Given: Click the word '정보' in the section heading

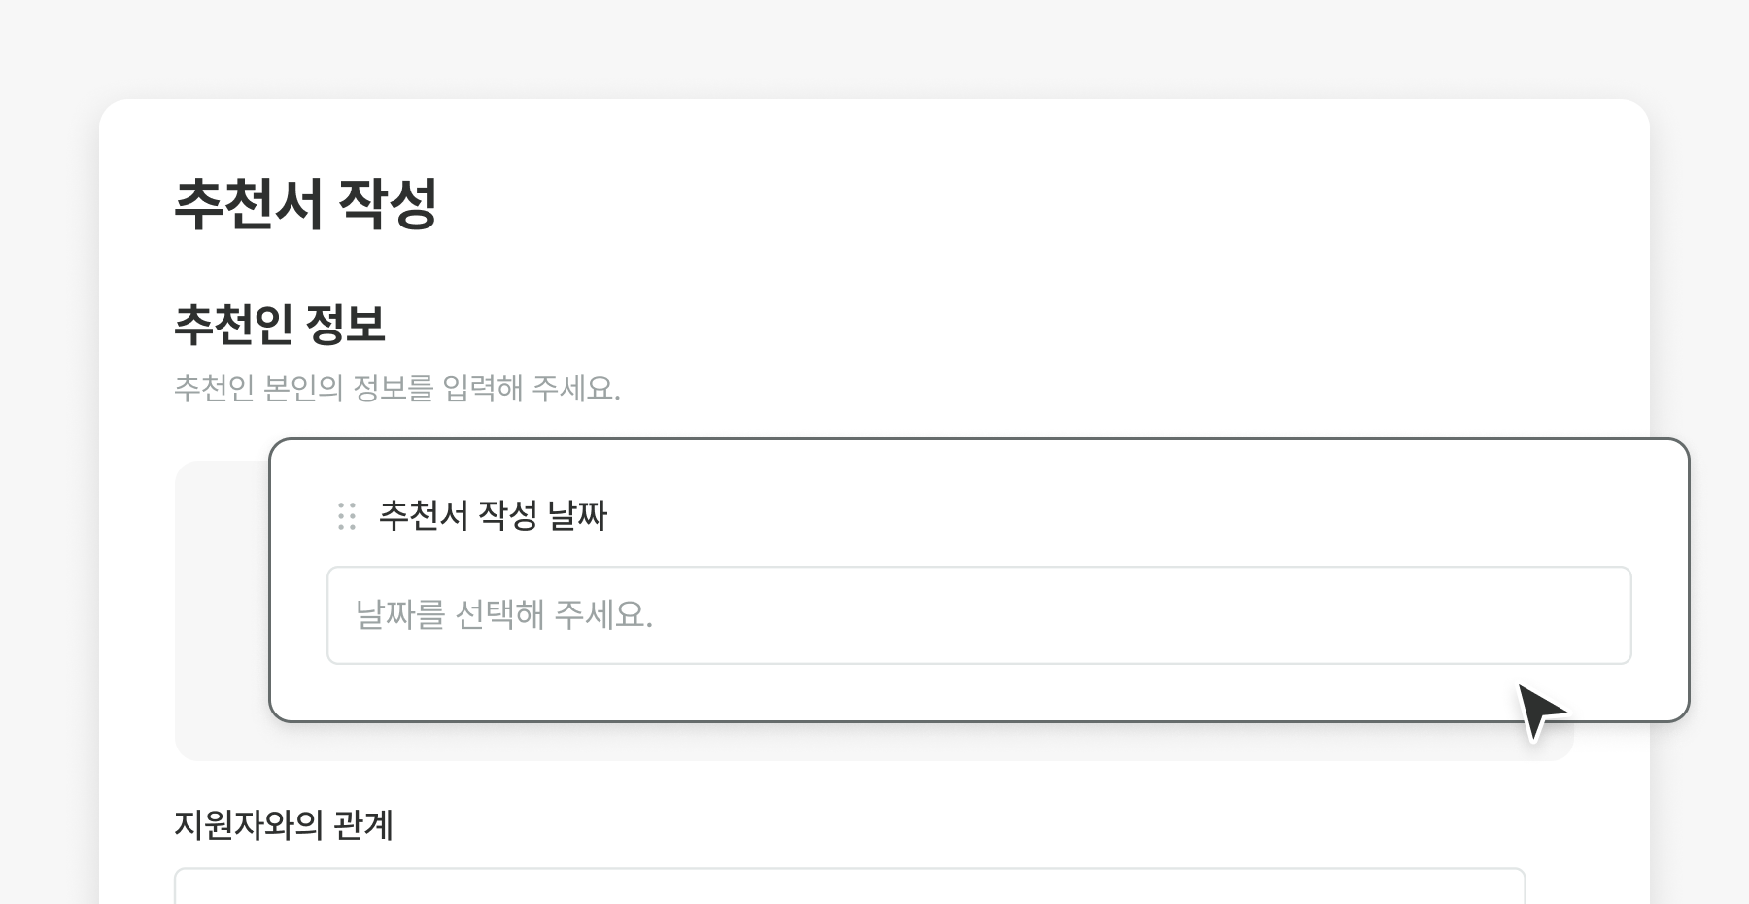Looking at the screenshot, I should point(345,325).
